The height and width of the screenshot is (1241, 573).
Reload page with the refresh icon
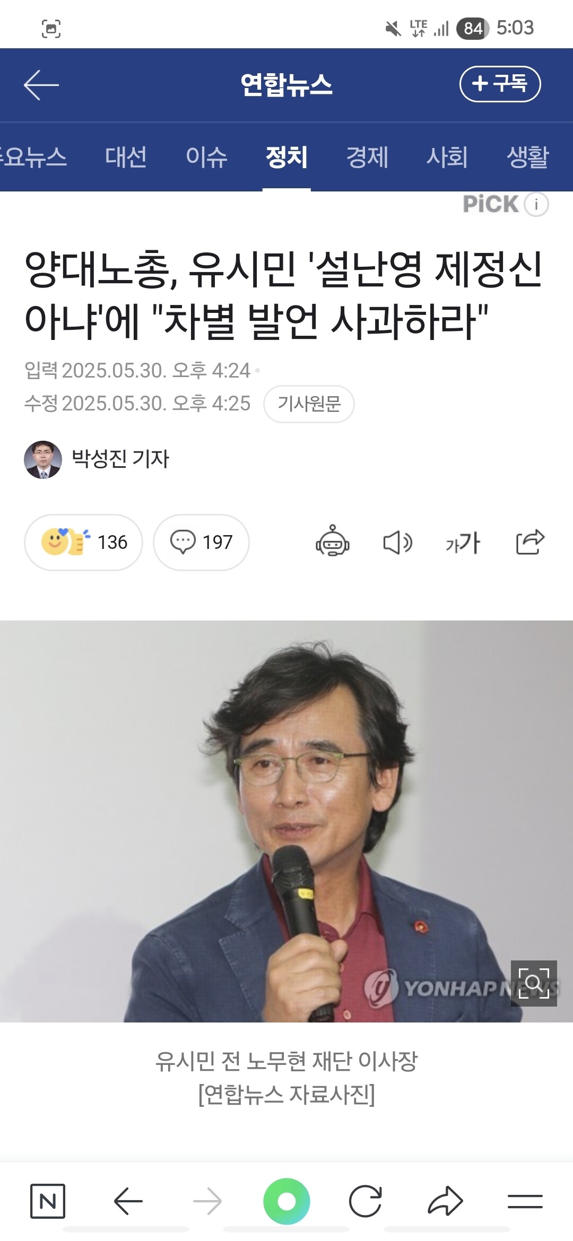(366, 1201)
